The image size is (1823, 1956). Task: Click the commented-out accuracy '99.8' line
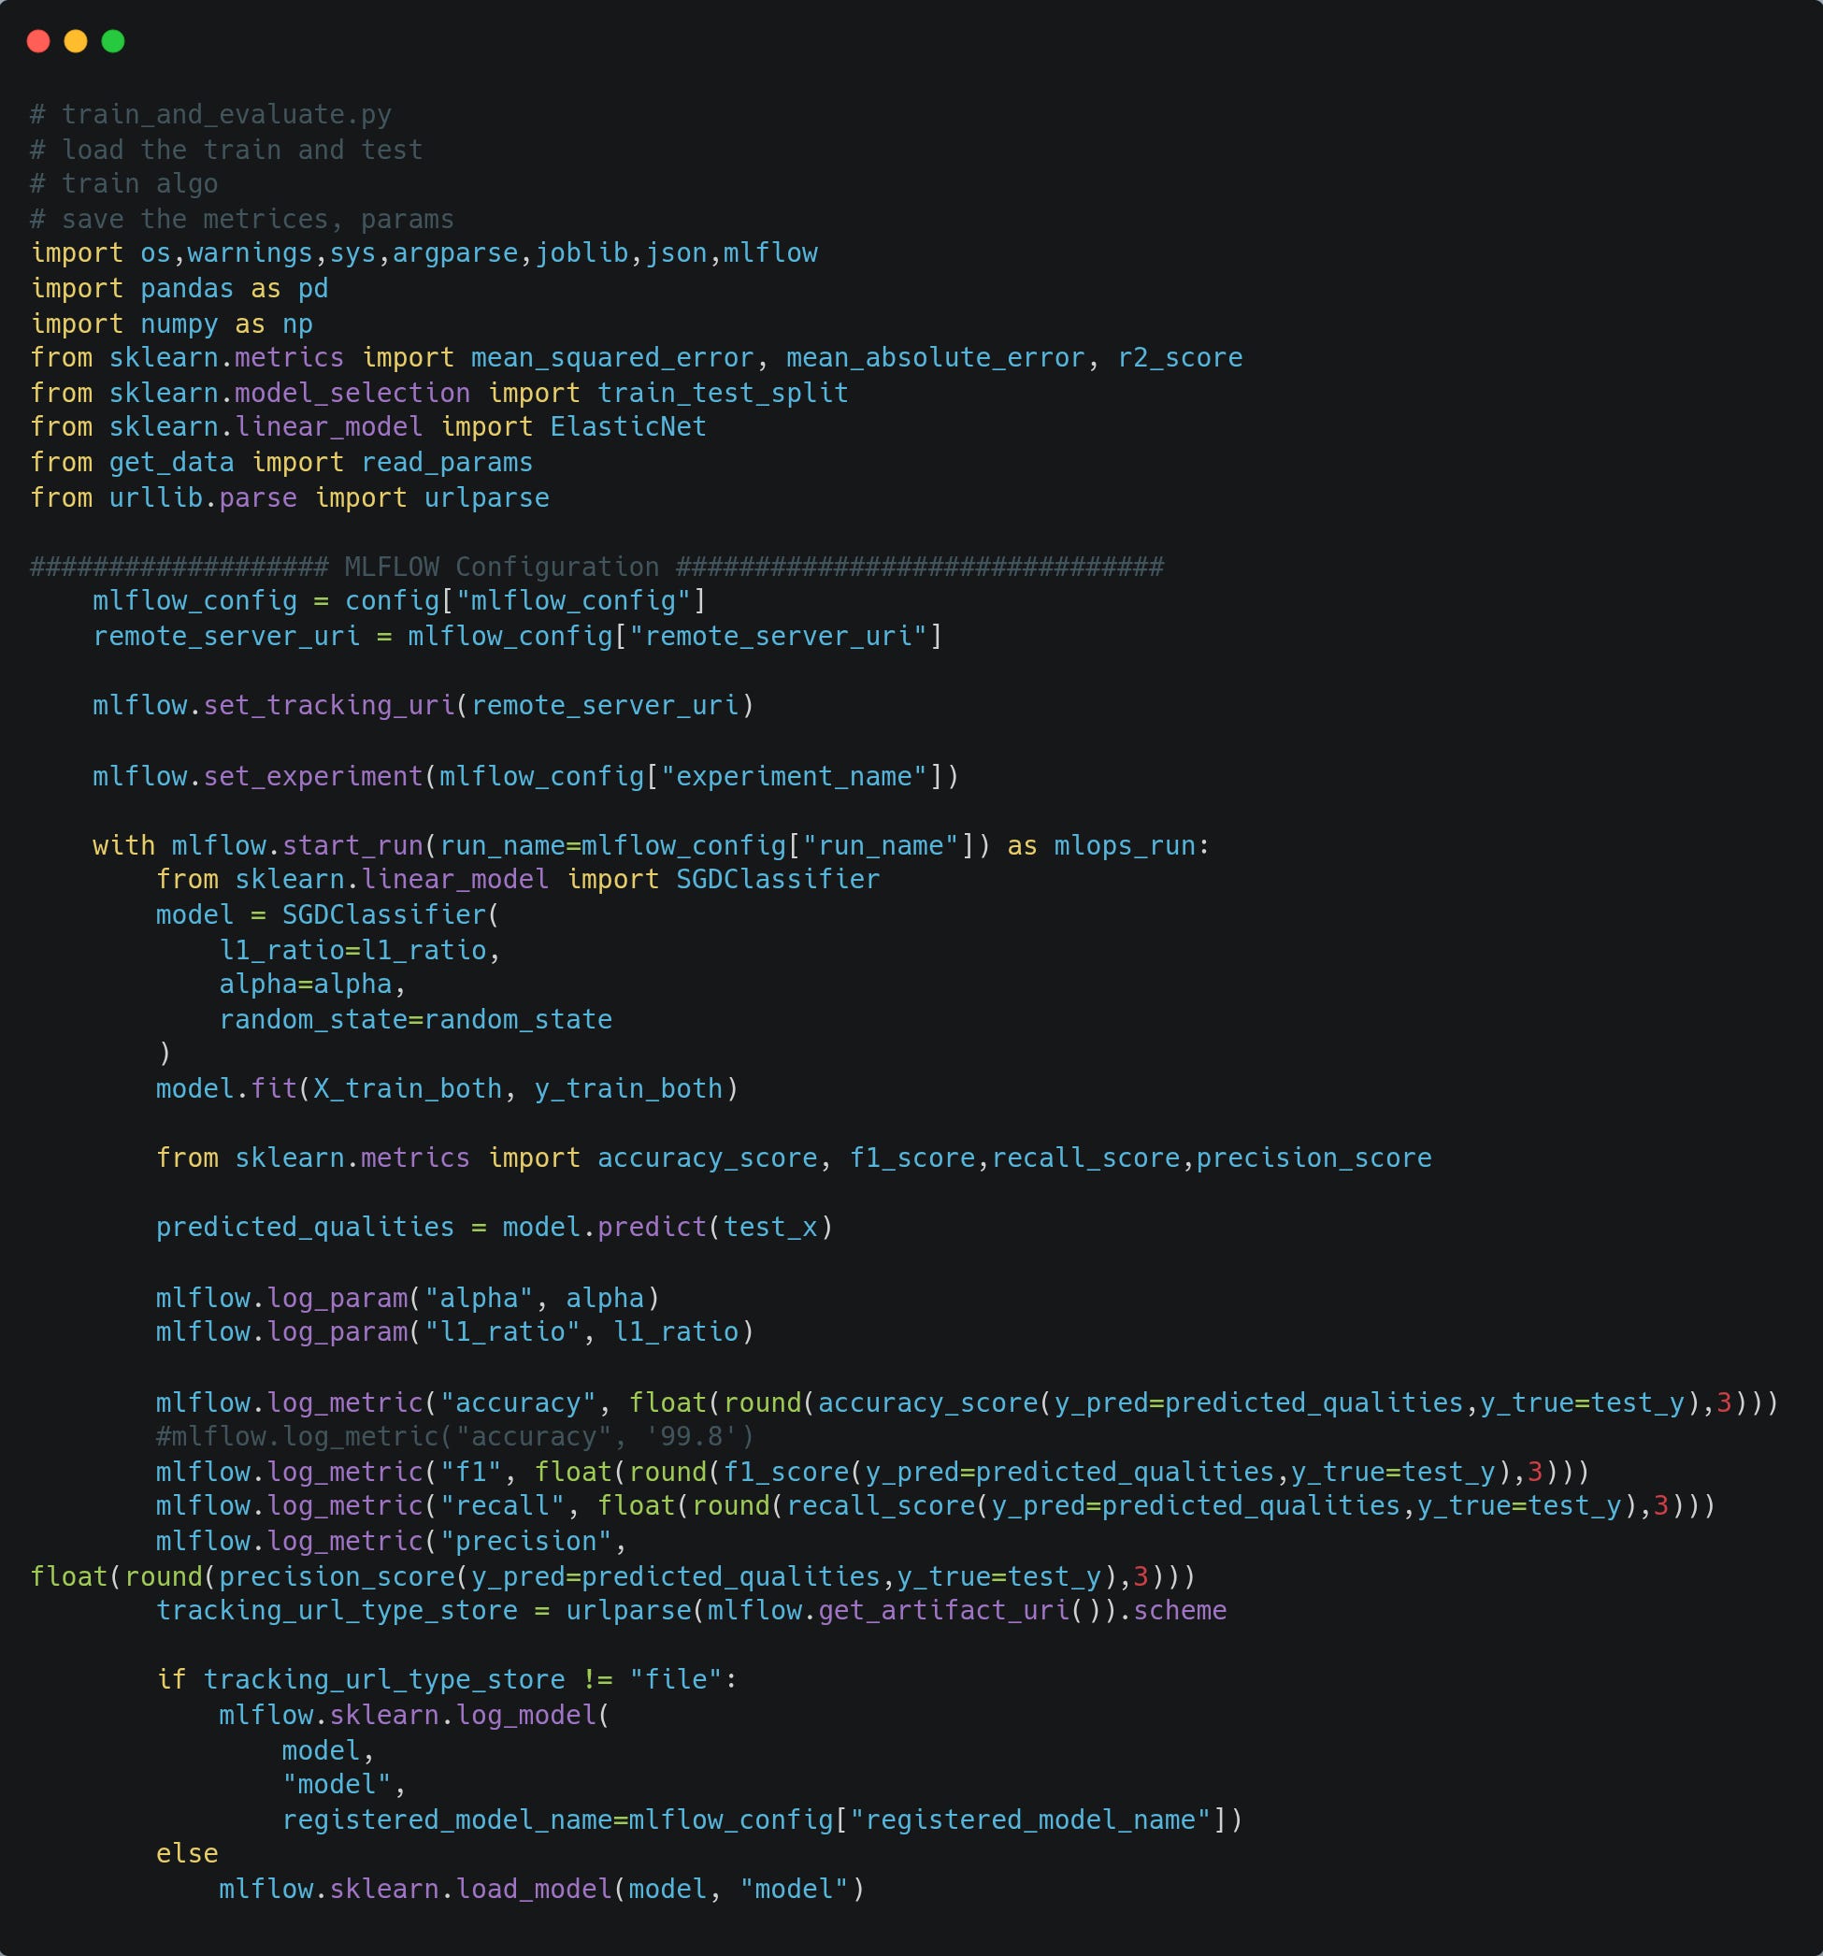(x=454, y=1436)
